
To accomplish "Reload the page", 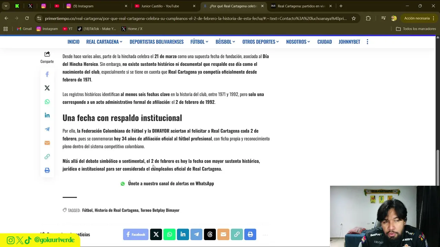I will (x=27, y=18).
